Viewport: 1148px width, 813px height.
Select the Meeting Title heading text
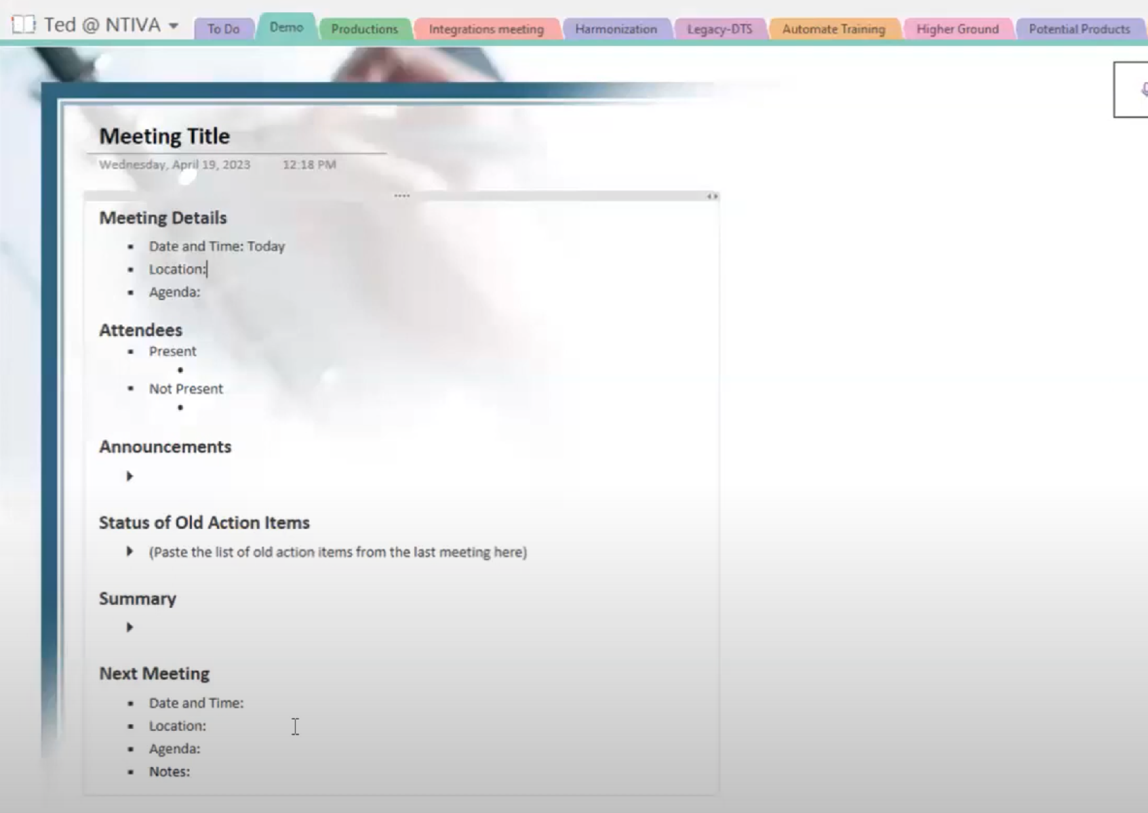pyautogui.click(x=164, y=135)
